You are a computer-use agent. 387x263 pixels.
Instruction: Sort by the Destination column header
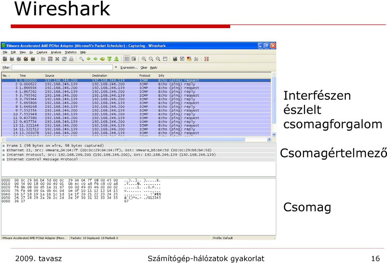pyautogui.click(x=114, y=76)
